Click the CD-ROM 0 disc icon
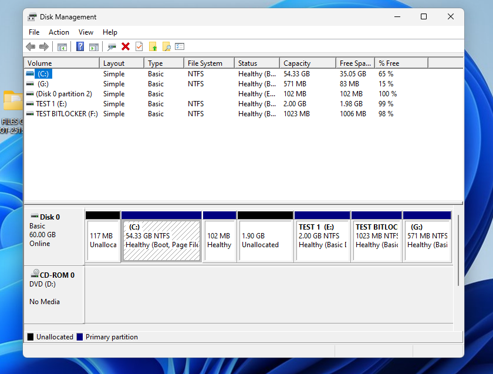 [x=35, y=274]
